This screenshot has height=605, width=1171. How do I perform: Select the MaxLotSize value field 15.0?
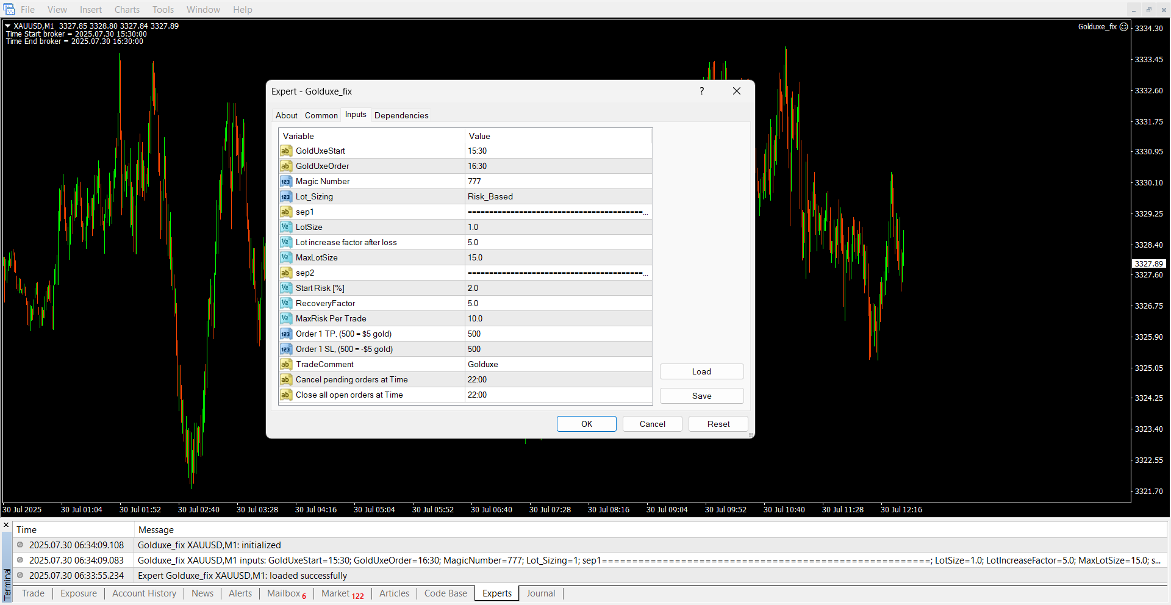(x=558, y=257)
